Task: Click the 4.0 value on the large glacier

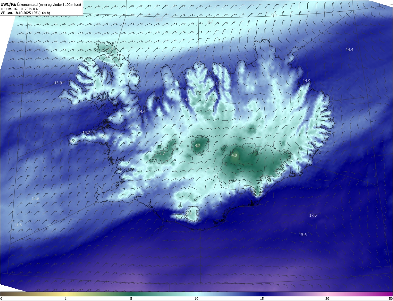Action: point(234,155)
